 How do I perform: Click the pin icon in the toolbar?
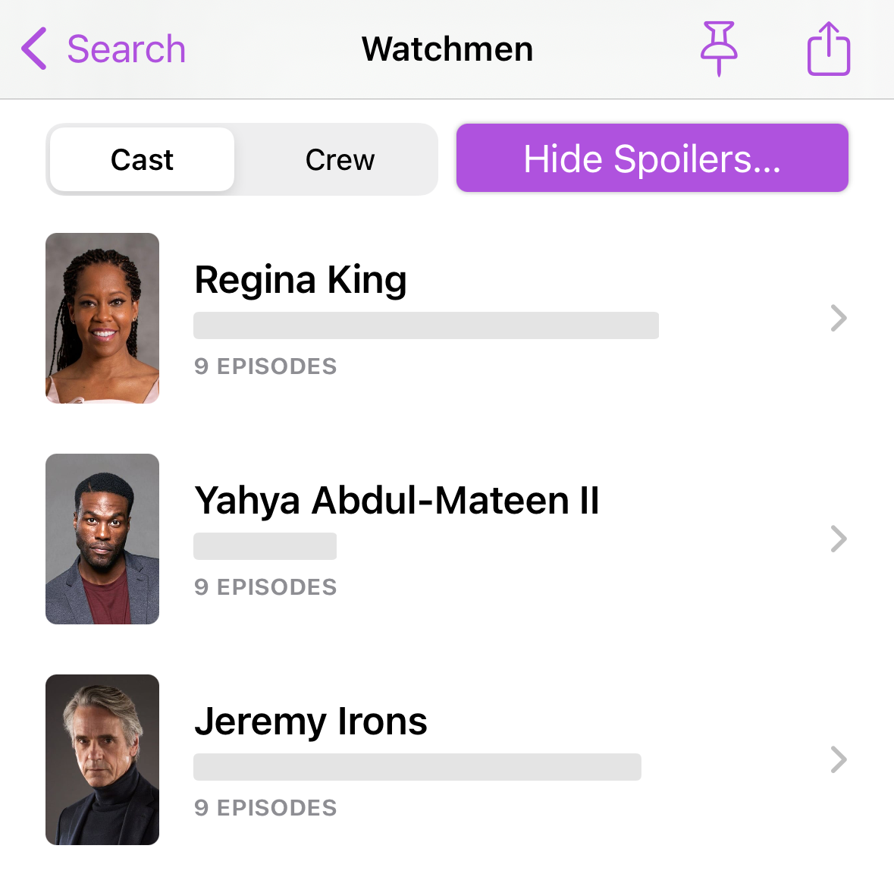[719, 49]
